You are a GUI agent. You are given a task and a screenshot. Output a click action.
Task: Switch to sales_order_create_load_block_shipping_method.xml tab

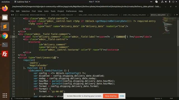[98, 15]
